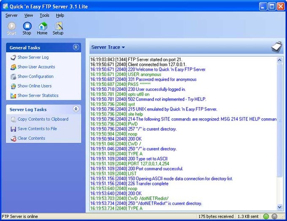Click the 'PORT 127,0,0,1,4,254' line
Image resolution: width=287 pixels, height=221 pixels.
pos(130,164)
